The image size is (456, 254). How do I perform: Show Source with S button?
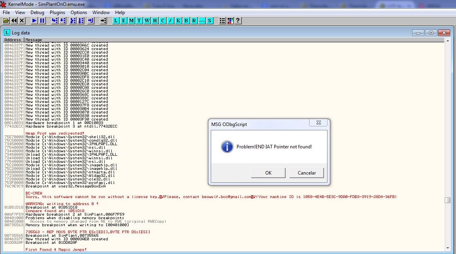pos(210,21)
